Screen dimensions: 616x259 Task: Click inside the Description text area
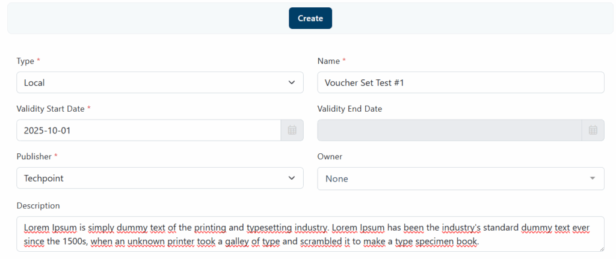click(310, 234)
